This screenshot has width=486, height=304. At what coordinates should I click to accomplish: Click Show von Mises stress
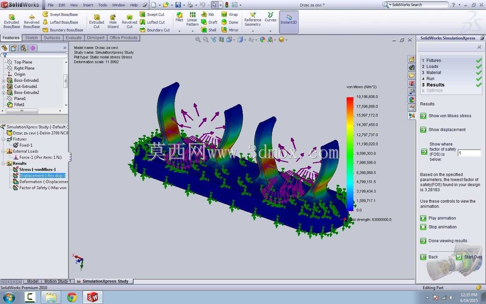pos(446,116)
